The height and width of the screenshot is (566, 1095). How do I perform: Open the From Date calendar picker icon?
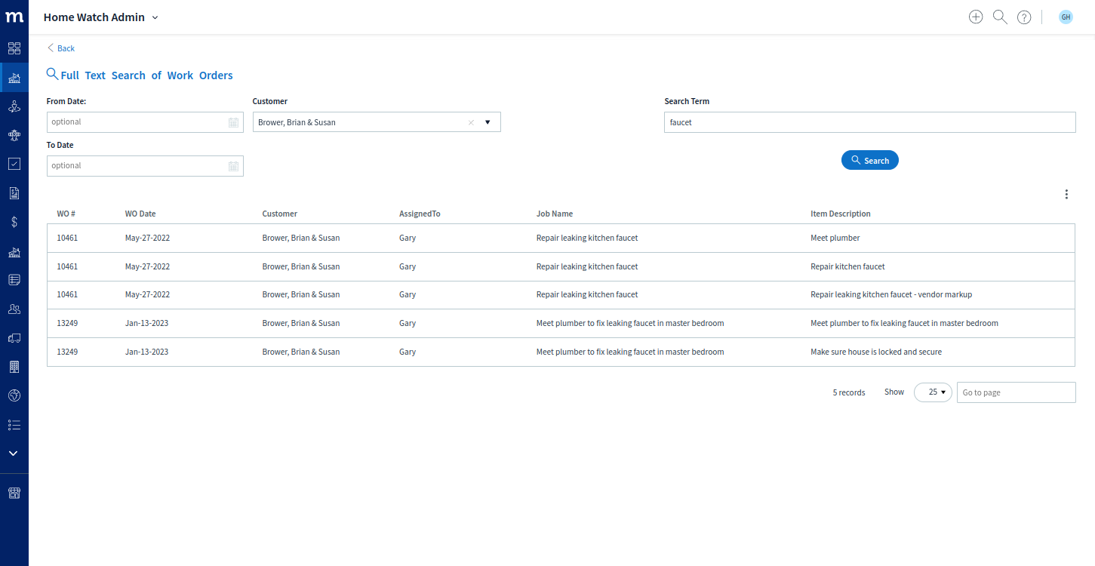pyautogui.click(x=234, y=122)
